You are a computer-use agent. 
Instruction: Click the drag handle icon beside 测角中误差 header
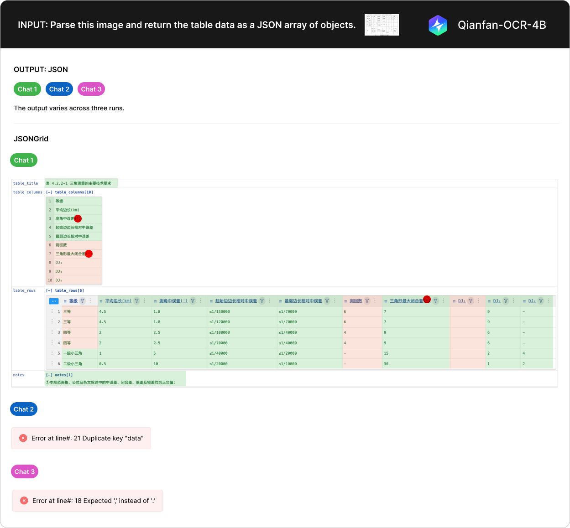click(x=155, y=301)
